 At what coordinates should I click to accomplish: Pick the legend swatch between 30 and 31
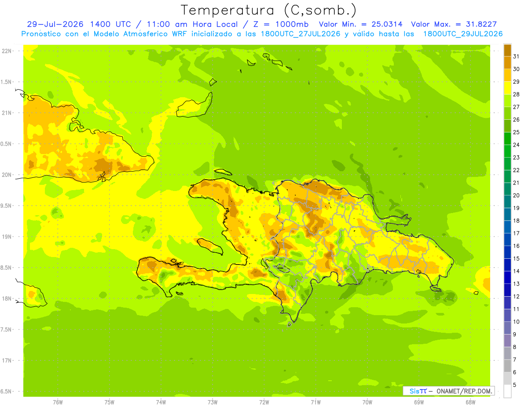(x=507, y=62)
